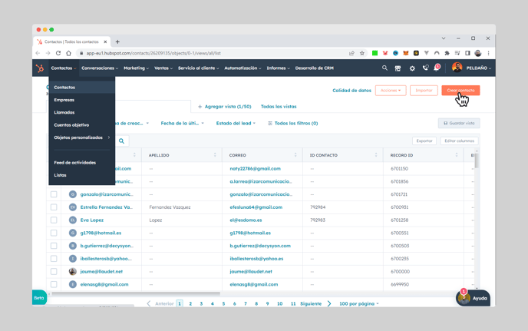Expand Objetos personalizados submenu
The width and height of the screenshot is (528, 331).
[82, 137]
